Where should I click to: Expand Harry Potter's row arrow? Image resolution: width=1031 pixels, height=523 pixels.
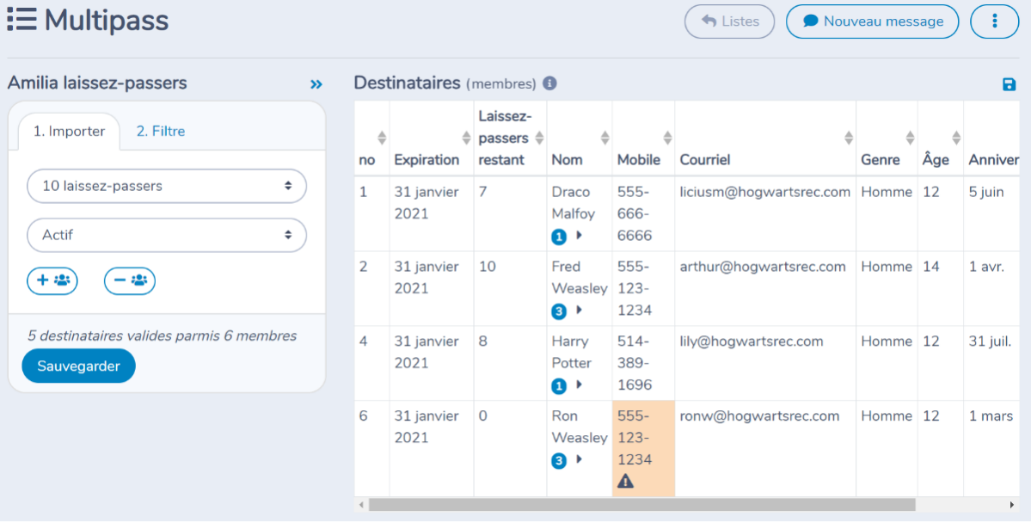[580, 385]
